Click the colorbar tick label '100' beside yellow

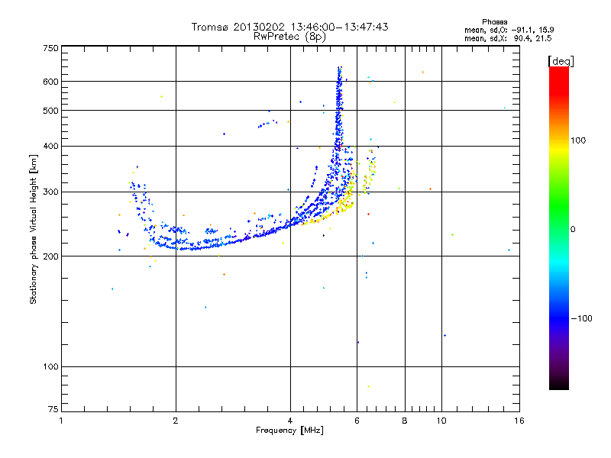[578, 140]
